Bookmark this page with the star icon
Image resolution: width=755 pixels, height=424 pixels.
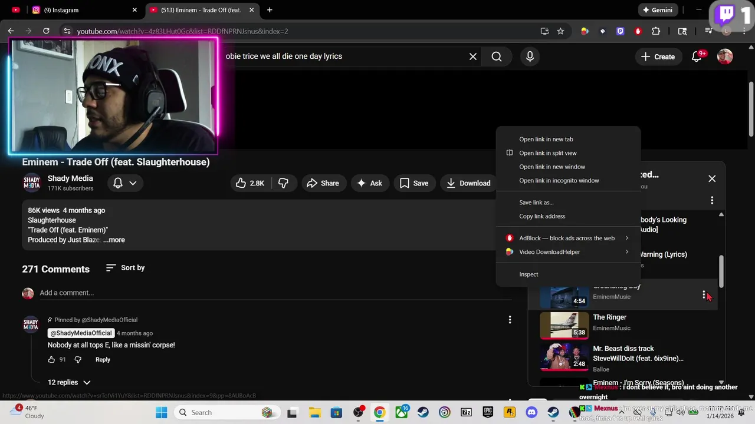click(560, 31)
